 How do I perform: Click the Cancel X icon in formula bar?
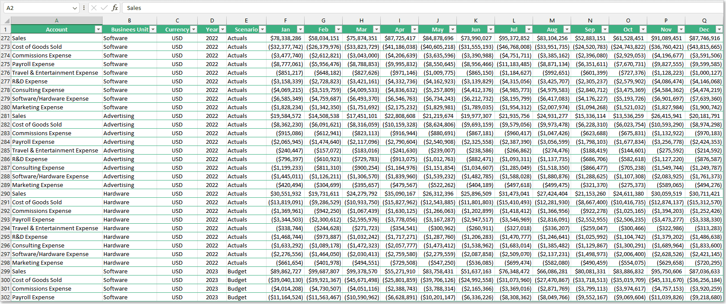click(94, 8)
